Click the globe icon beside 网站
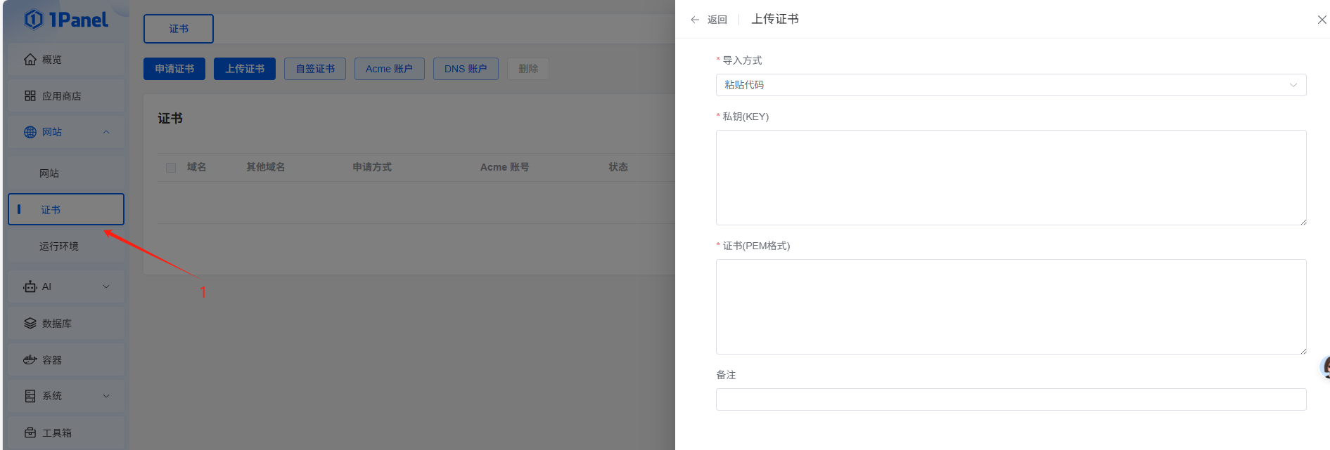1330x450 pixels. coord(30,132)
